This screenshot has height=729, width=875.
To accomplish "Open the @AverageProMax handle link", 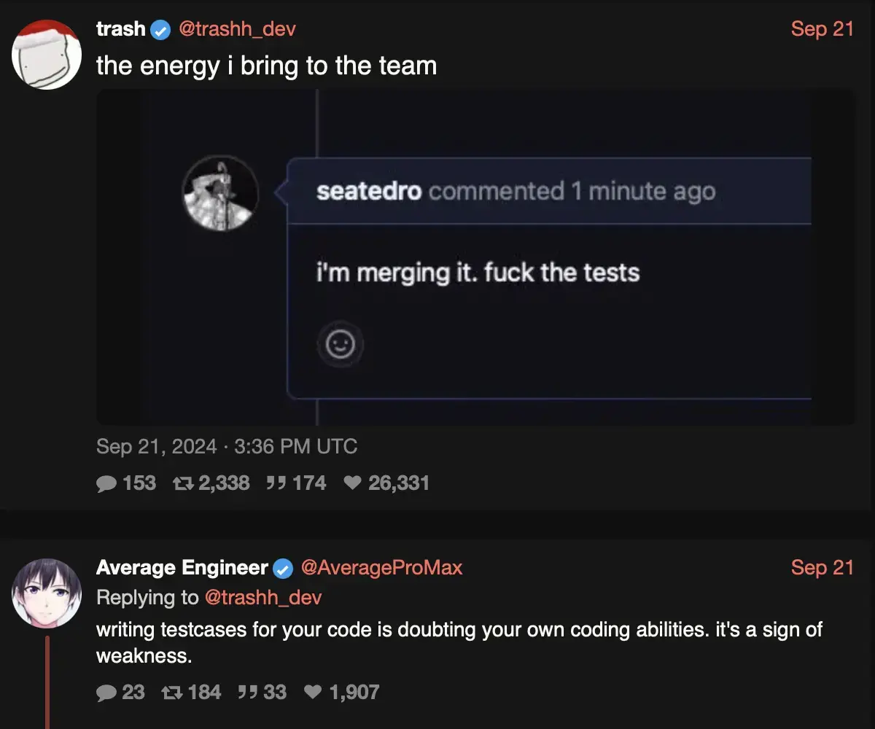I will click(381, 568).
